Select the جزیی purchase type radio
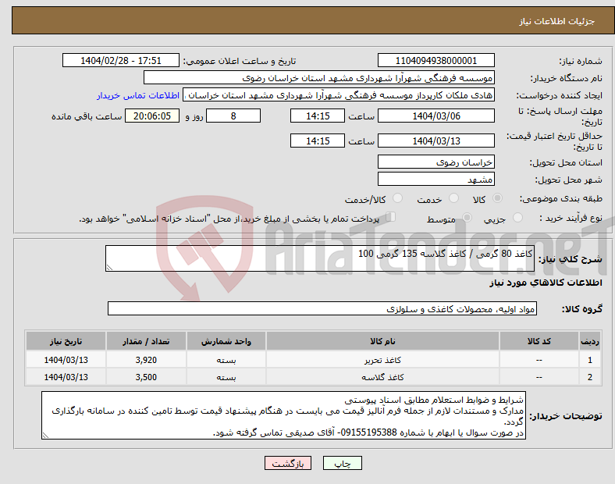This screenshot has height=484, width=615. click(x=517, y=217)
